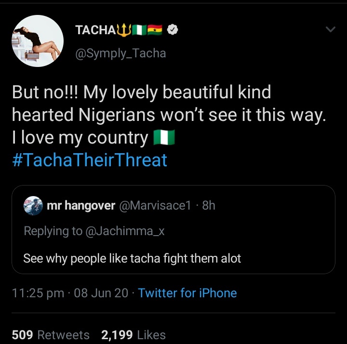View the 2,199 Likes list
The image size is (347, 344).
coord(133,335)
